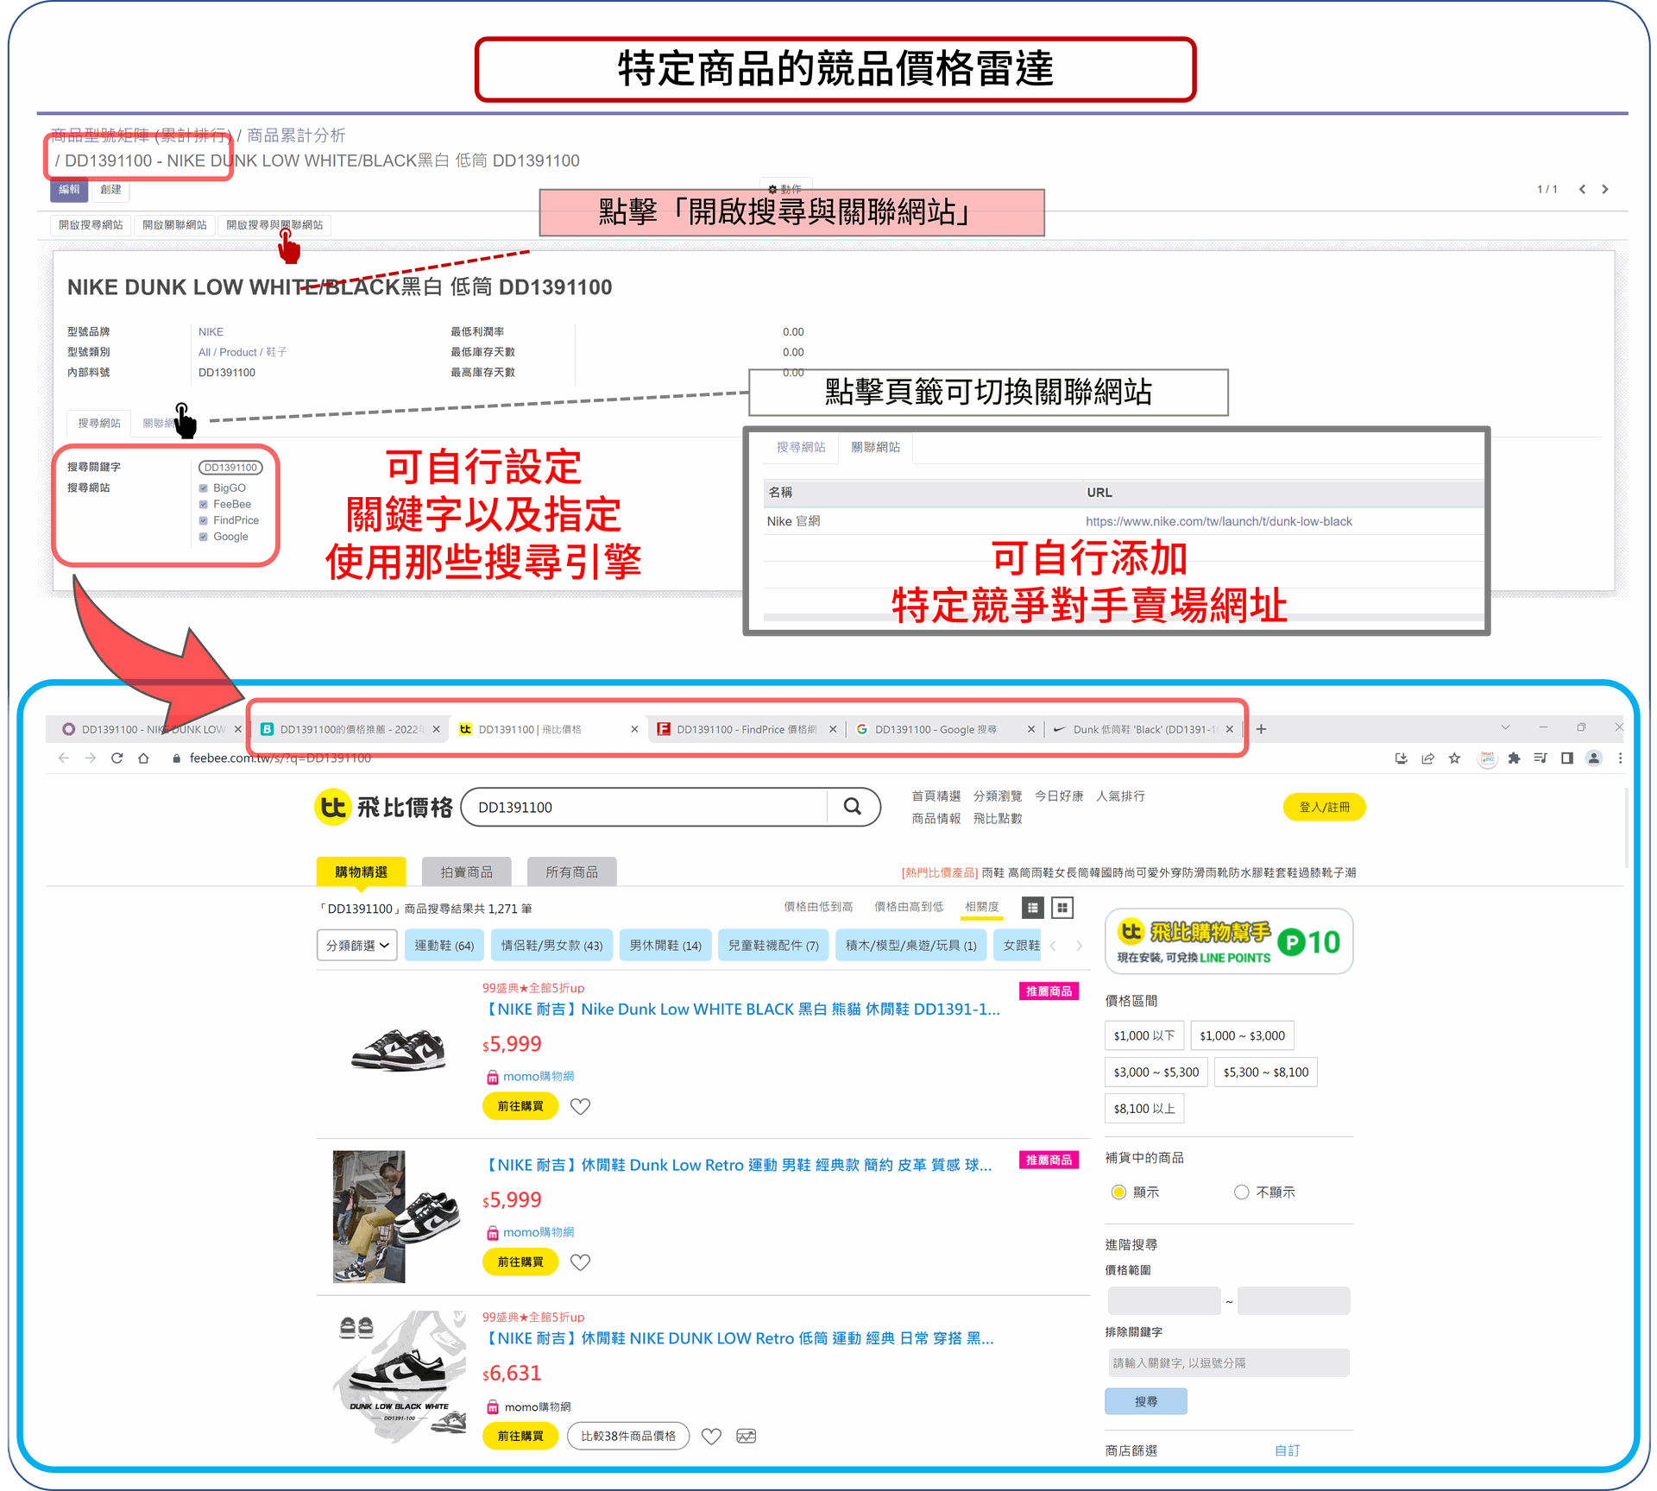1657x1491 pixels.
Task: Select the 顯示 restocking radio button
Action: pos(1119,1192)
